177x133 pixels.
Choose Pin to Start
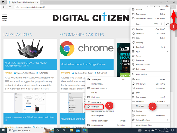(x=108, y=107)
